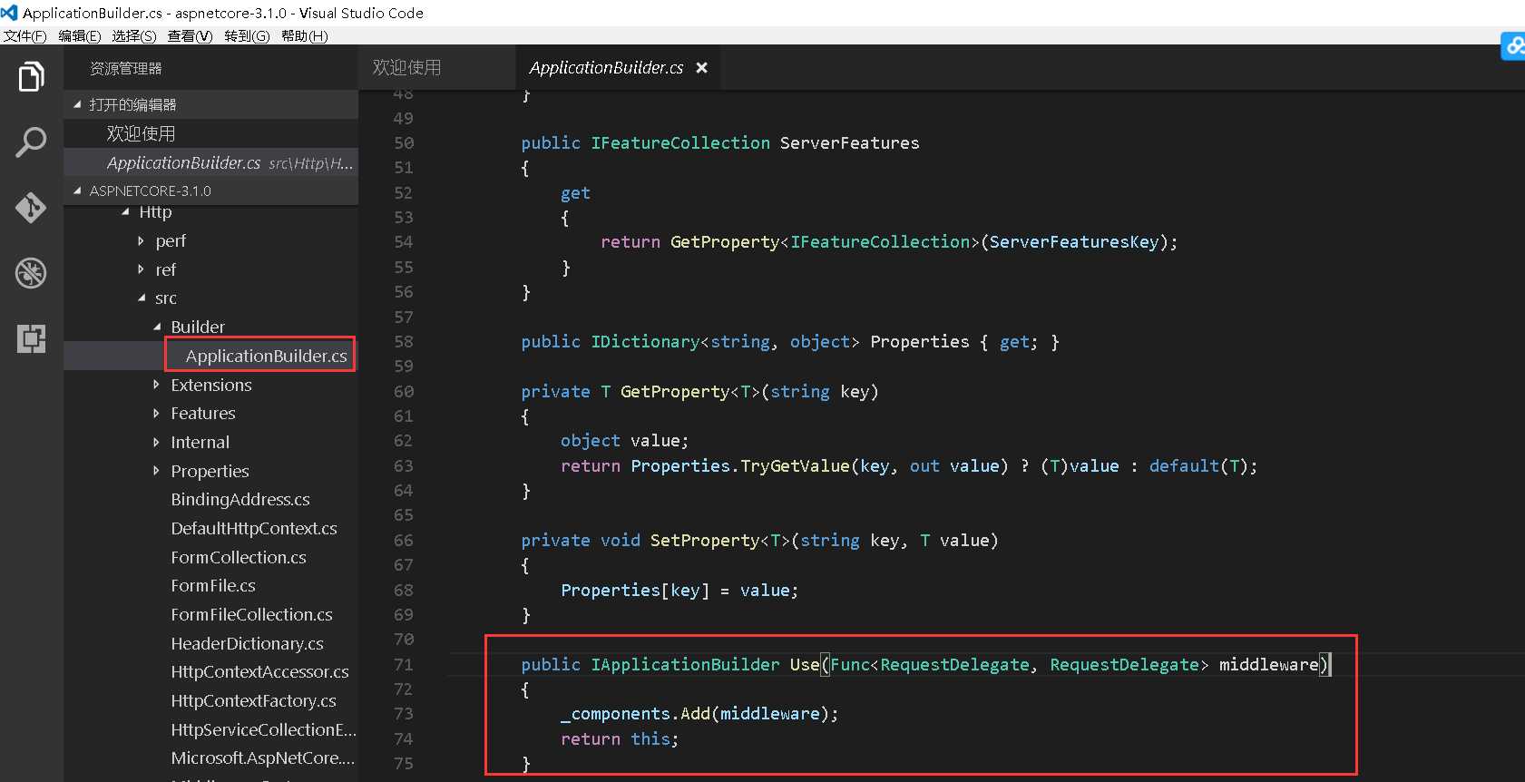
Task: Click IApplicationBuilder type on line 71
Action: coord(685,665)
